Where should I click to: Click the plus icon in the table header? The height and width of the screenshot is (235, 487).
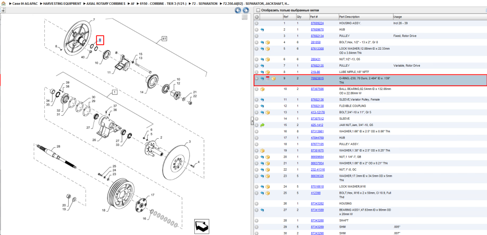tap(257, 17)
